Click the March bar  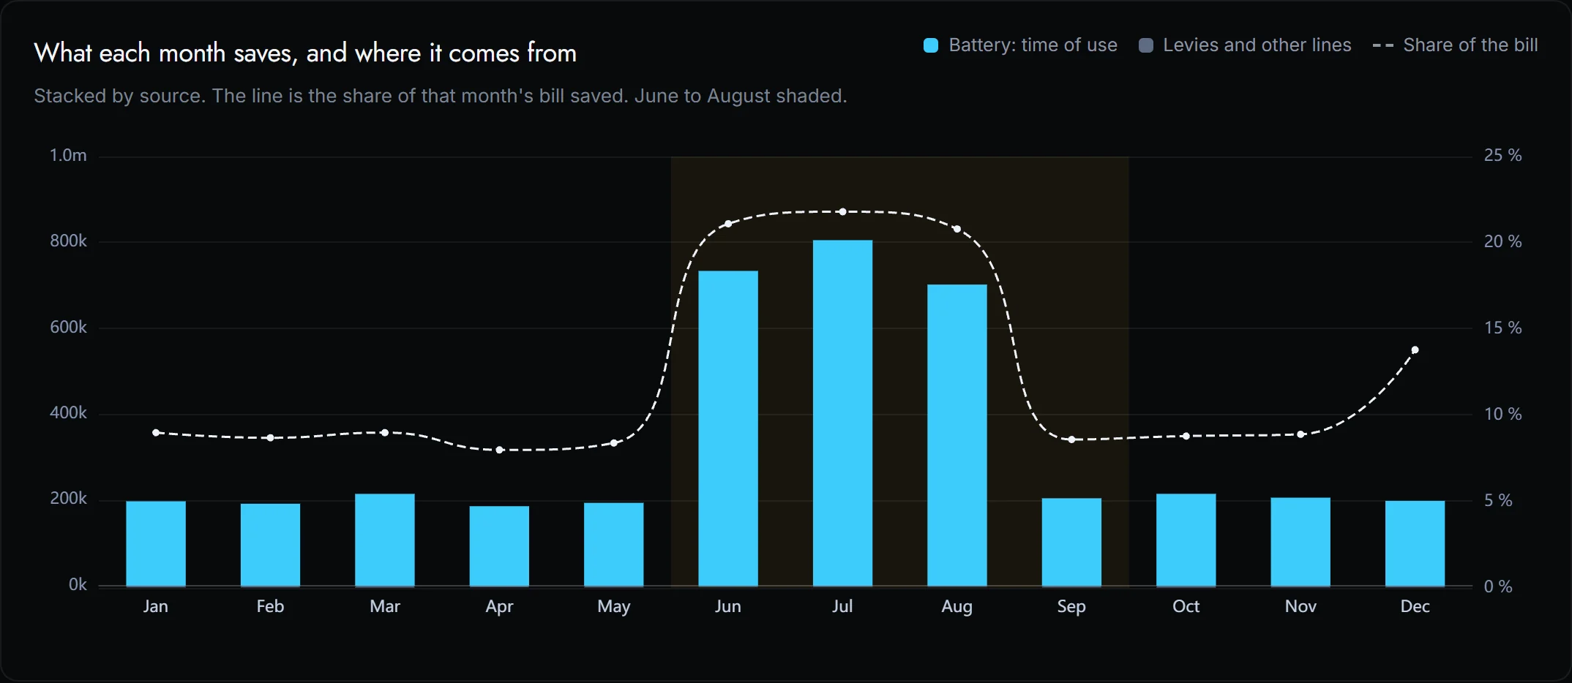(385, 540)
